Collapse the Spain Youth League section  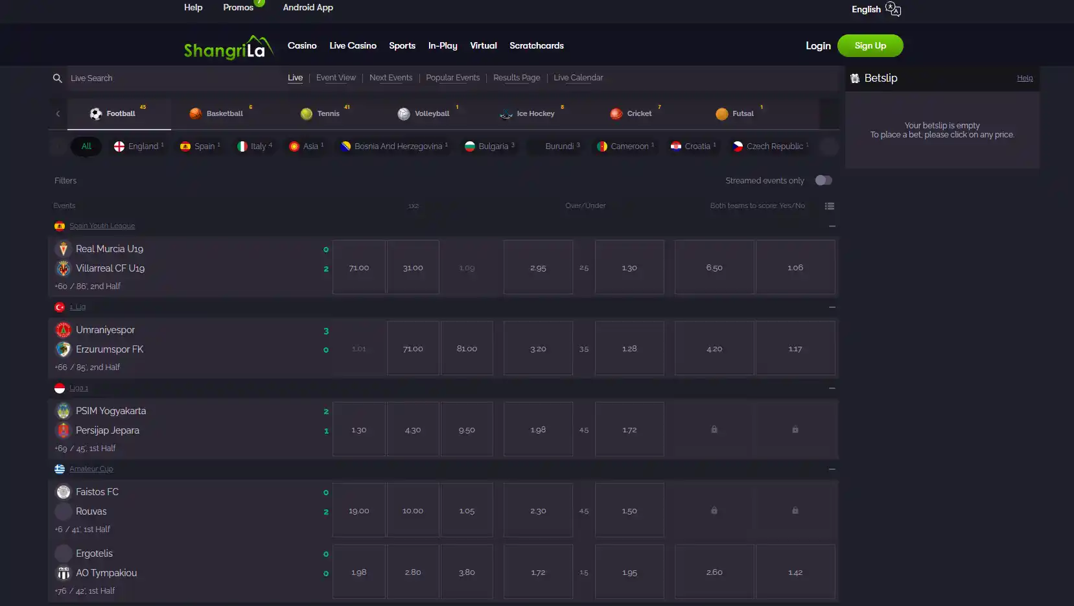point(832,226)
